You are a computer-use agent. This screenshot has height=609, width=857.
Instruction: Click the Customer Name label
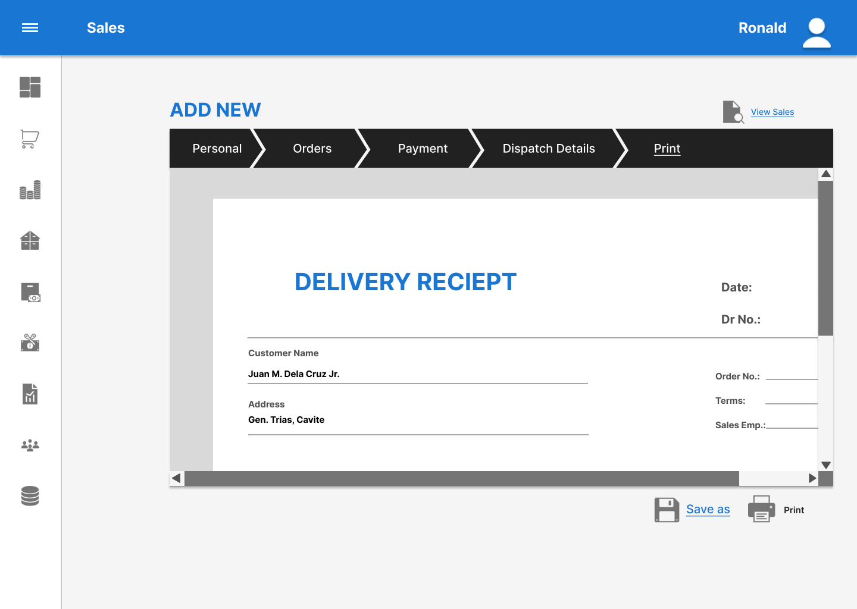click(283, 353)
